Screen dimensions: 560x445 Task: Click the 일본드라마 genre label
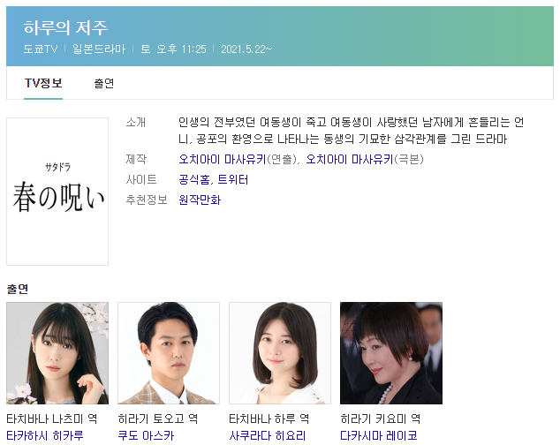click(x=99, y=49)
